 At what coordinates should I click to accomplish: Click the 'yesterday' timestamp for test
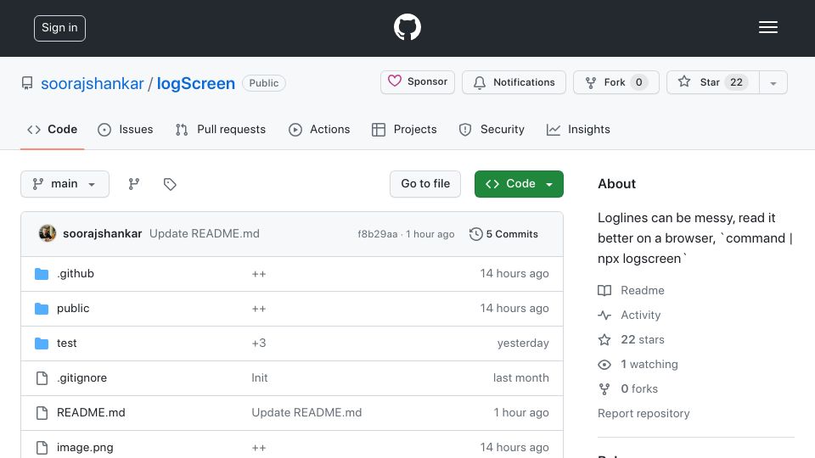point(523,343)
